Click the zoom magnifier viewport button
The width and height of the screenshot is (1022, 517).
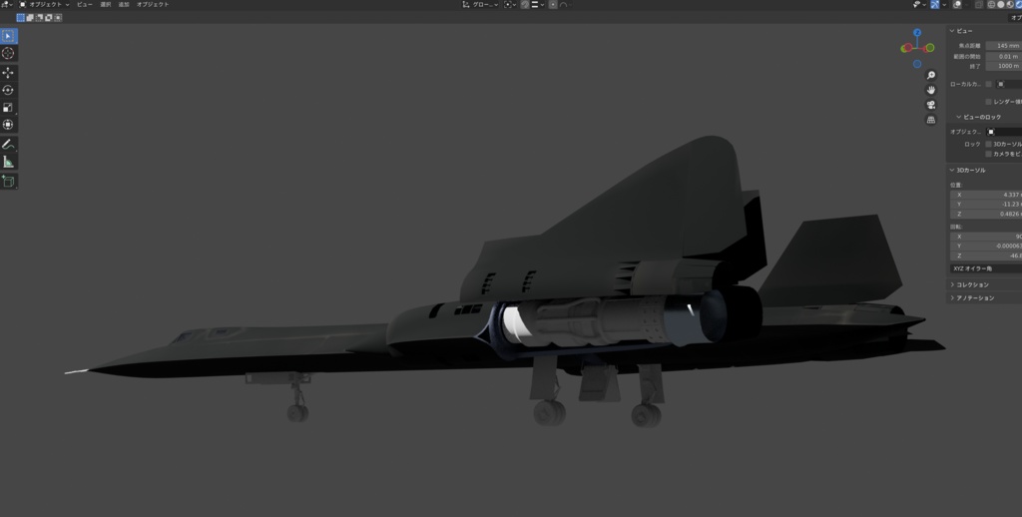[x=931, y=75]
